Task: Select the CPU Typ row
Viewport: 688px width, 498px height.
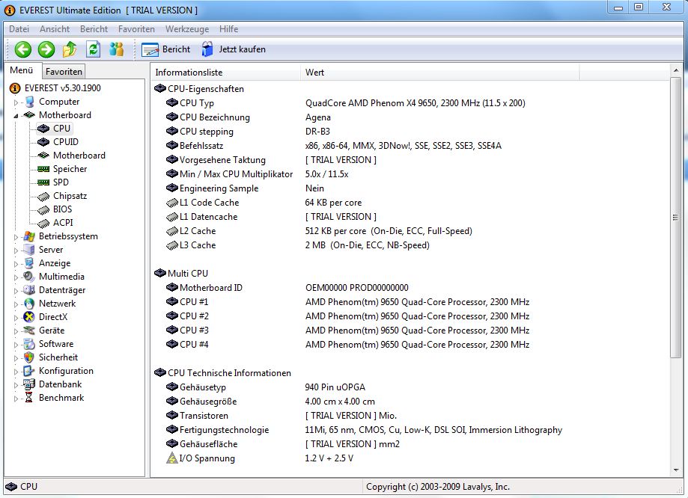Action: [410, 103]
